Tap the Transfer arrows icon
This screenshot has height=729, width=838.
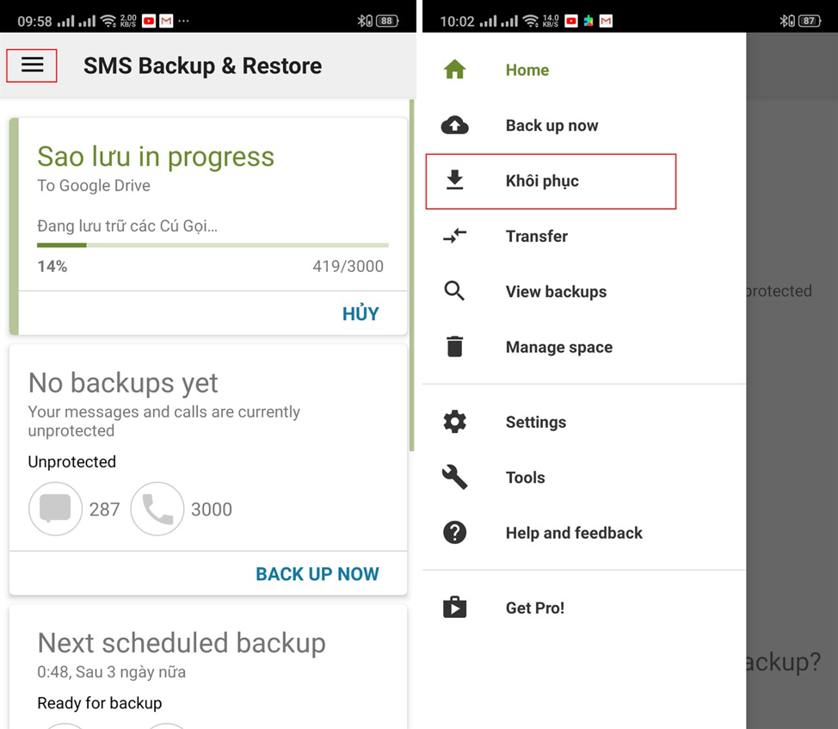pyautogui.click(x=454, y=236)
